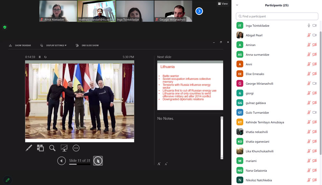Restart the presentation timer
Screen dimensions: 322x185
[45, 57]
